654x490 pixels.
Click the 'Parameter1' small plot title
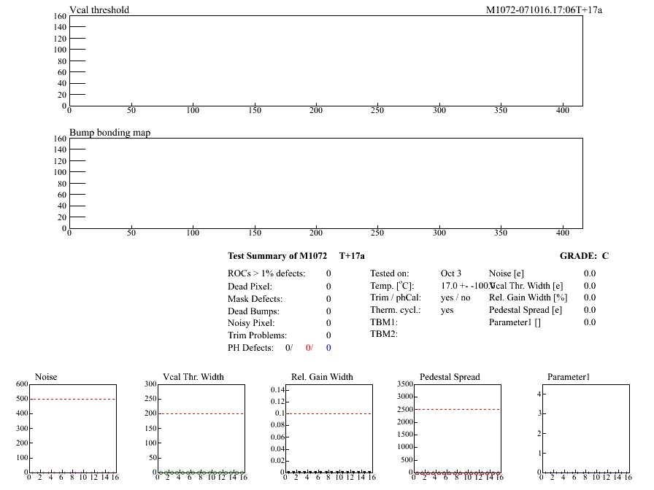pos(569,377)
